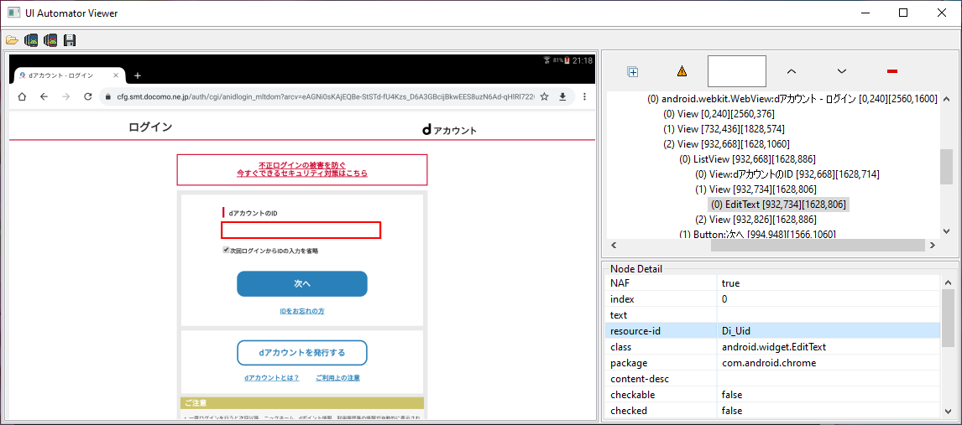Click the dアカウントを発行する button
This screenshot has height=425, width=962.
tap(302, 353)
